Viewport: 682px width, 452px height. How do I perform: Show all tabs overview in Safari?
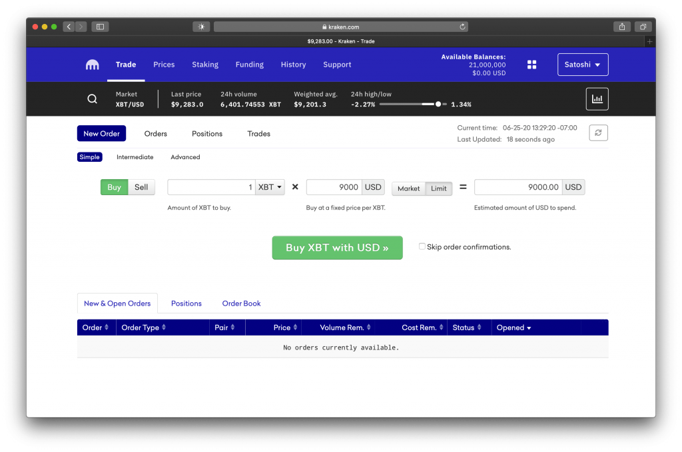pyautogui.click(x=643, y=27)
